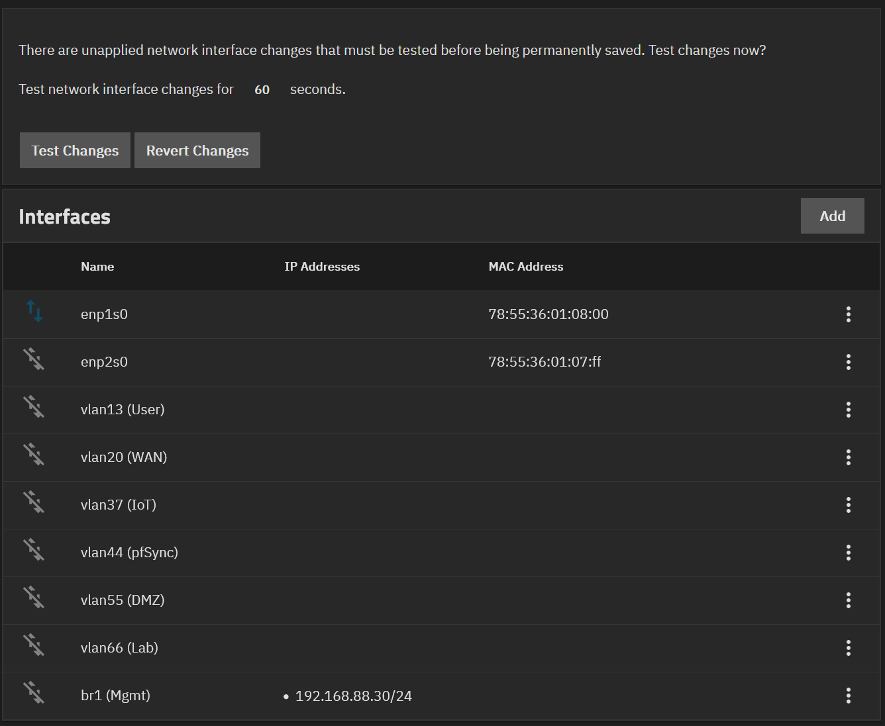This screenshot has width=885, height=726.
Task: Open the three-dot menu for enp1s0
Action: pyautogui.click(x=848, y=314)
